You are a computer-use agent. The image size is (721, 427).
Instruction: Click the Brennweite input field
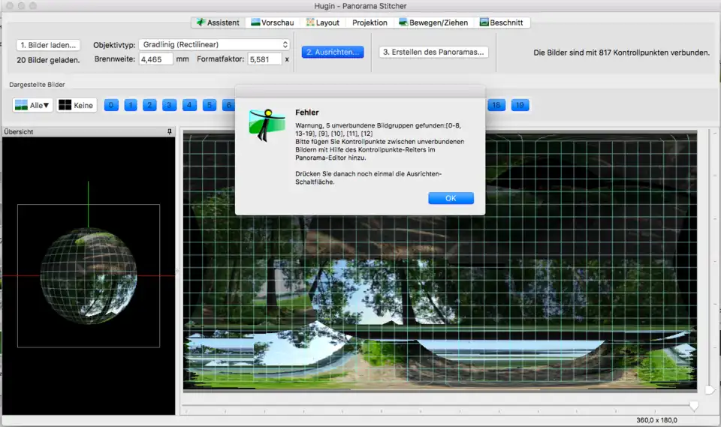click(155, 59)
